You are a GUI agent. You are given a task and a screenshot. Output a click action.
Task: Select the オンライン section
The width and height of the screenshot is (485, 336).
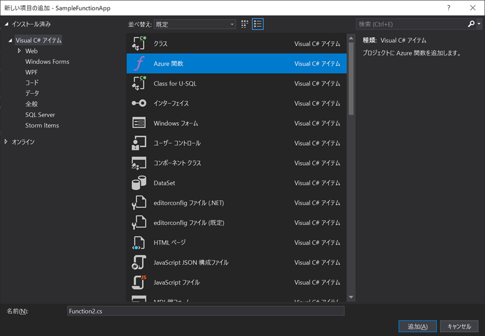coord(23,142)
